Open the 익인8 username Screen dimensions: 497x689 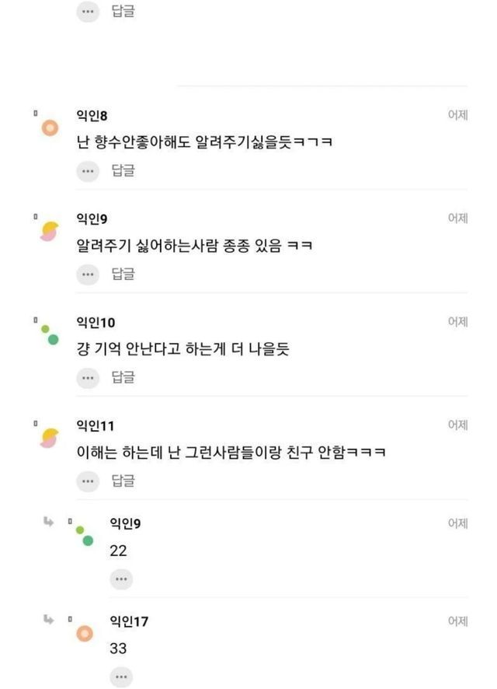click(92, 116)
